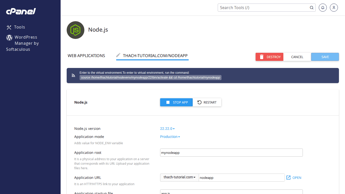The height and width of the screenshot is (194, 345).
Task: Click the Search Tools input box
Action: pos(263,8)
